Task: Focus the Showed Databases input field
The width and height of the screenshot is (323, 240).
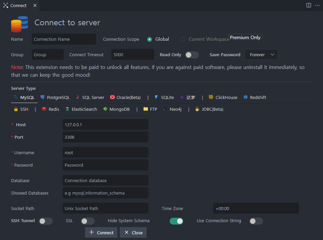Action: [x=106, y=193]
